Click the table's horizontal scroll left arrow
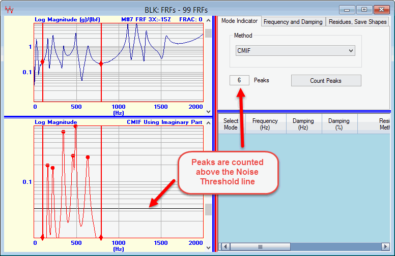Screen dimensions: 395x256 pyautogui.click(x=226, y=247)
